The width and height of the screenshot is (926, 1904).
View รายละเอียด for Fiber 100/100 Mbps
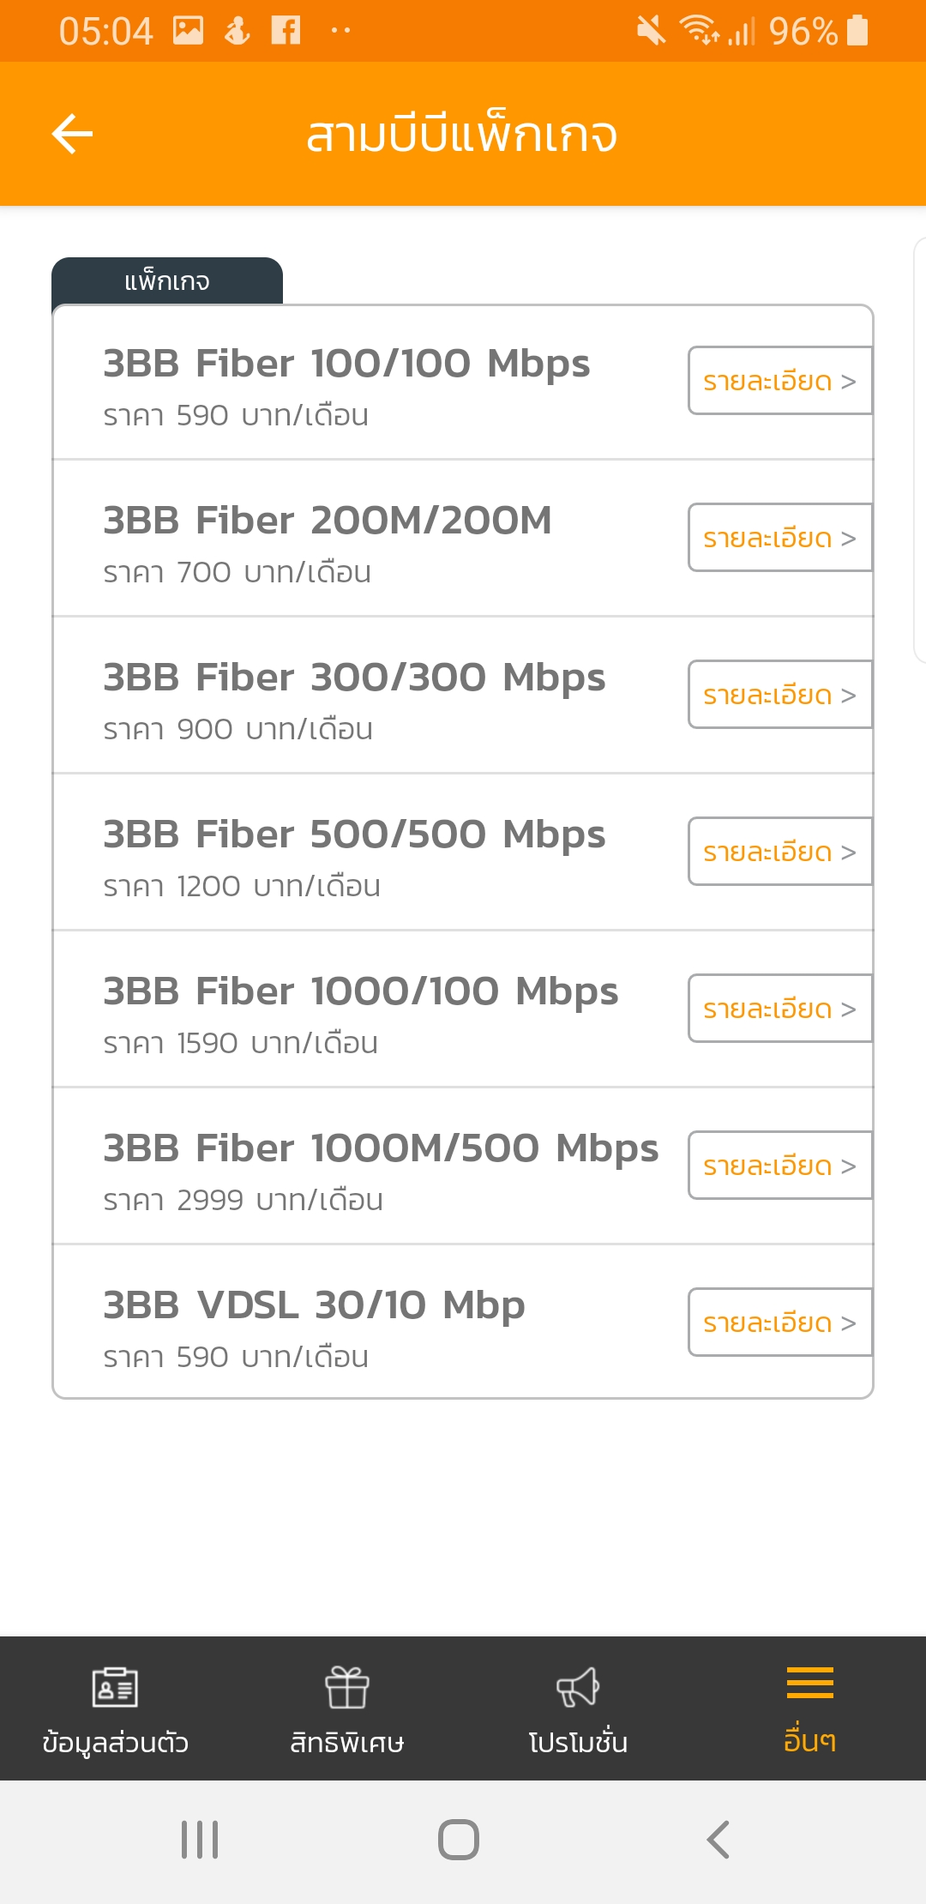[x=780, y=381]
